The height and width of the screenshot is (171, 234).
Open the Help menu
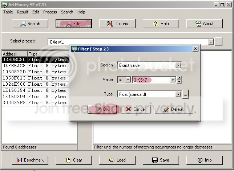click(81, 12)
